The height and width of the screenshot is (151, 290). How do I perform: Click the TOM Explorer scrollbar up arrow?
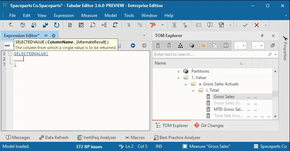point(275,71)
